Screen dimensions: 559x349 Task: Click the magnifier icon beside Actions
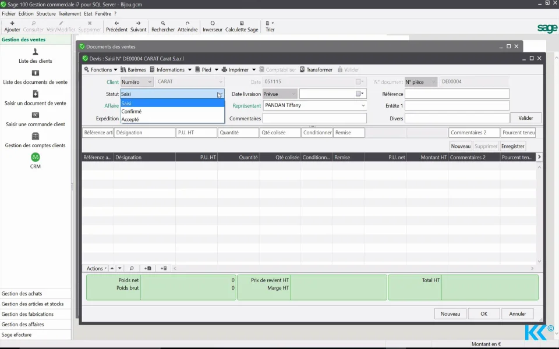pos(132,268)
